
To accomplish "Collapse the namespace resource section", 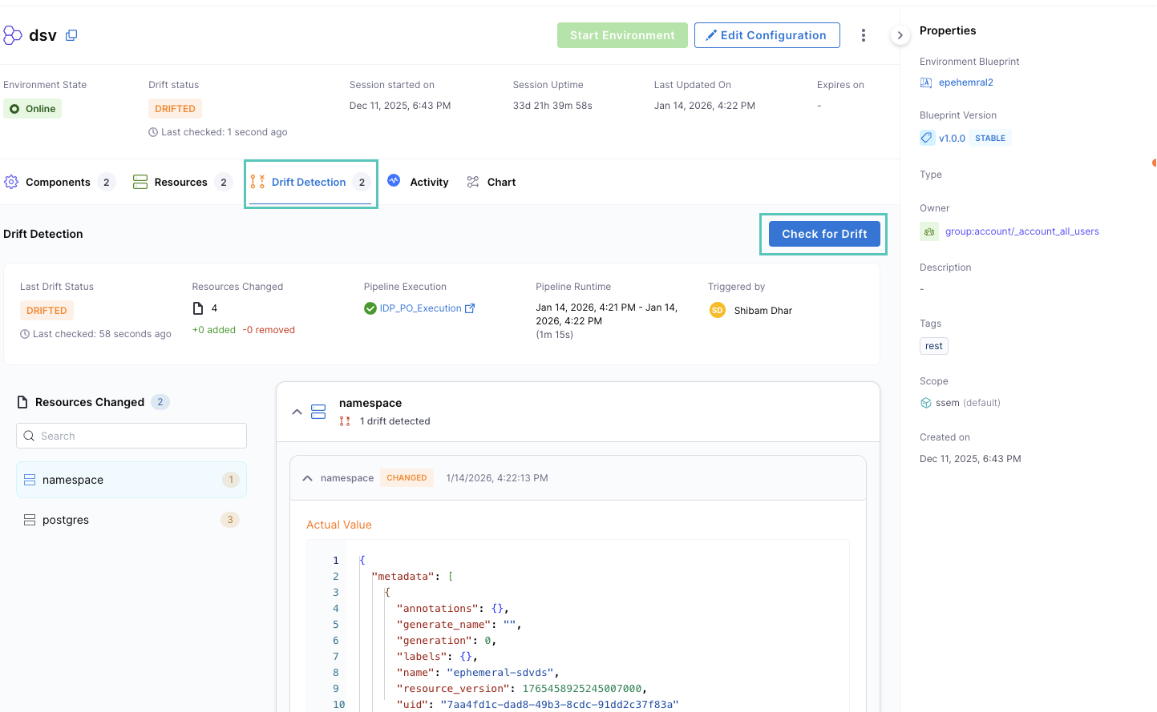I will (x=297, y=412).
